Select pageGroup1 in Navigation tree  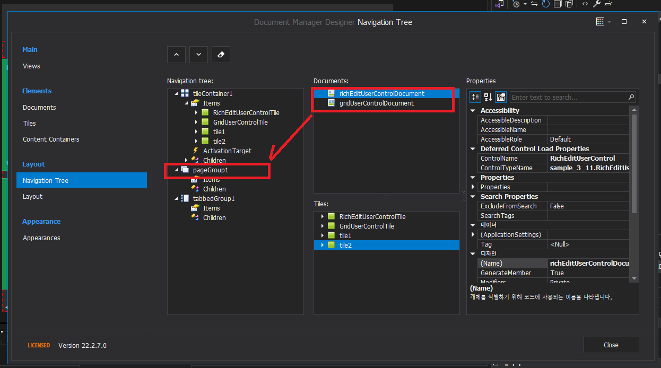(x=211, y=170)
